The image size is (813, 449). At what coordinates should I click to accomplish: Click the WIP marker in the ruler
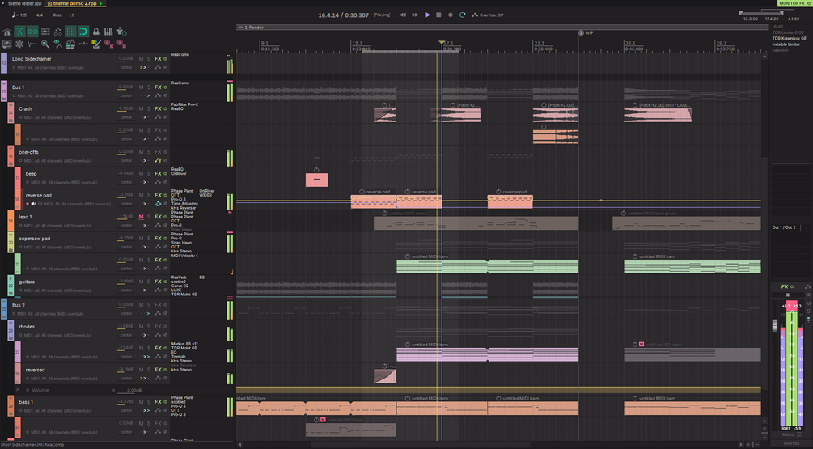point(586,32)
